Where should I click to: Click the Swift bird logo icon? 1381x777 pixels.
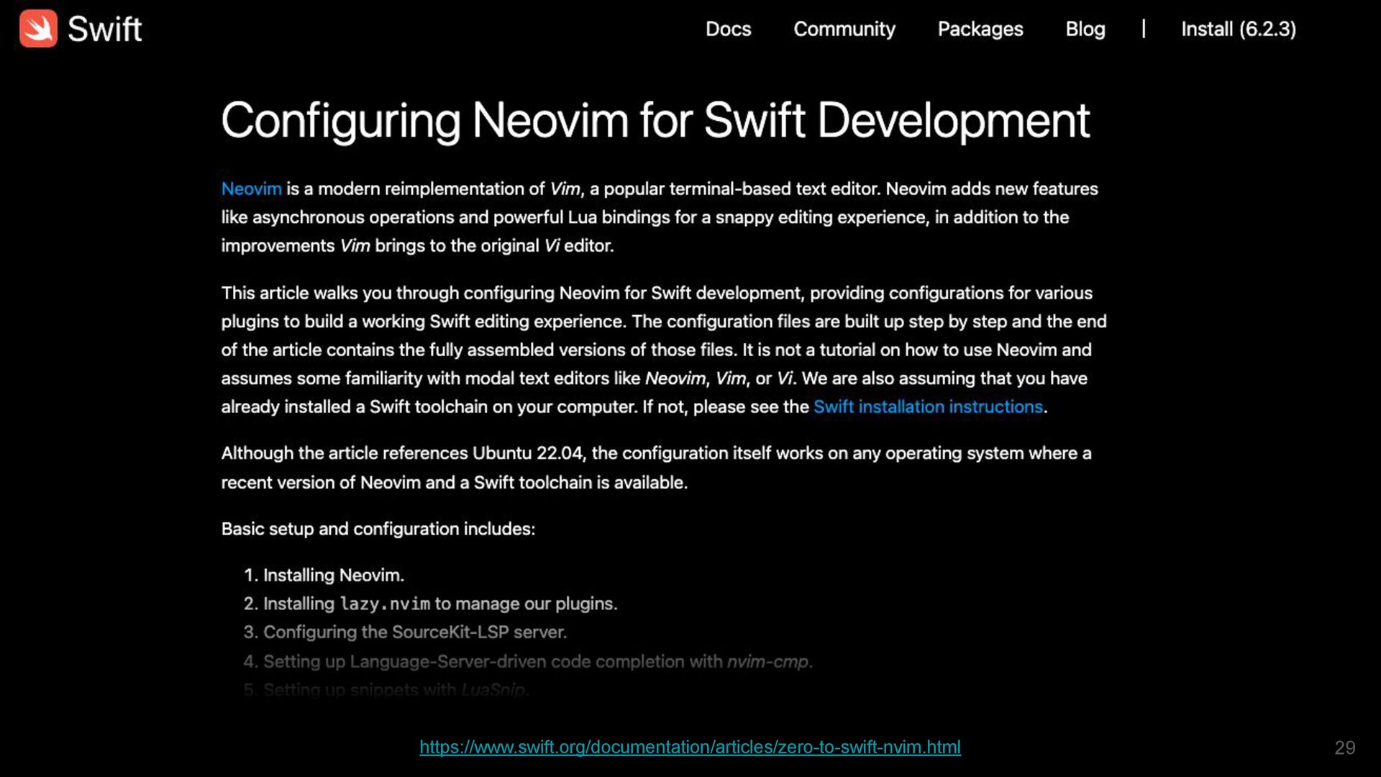pyautogui.click(x=38, y=29)
